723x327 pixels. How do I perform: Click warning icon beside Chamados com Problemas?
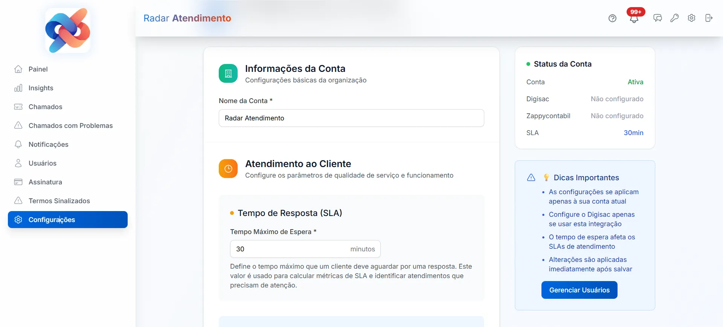pos(18,125)
